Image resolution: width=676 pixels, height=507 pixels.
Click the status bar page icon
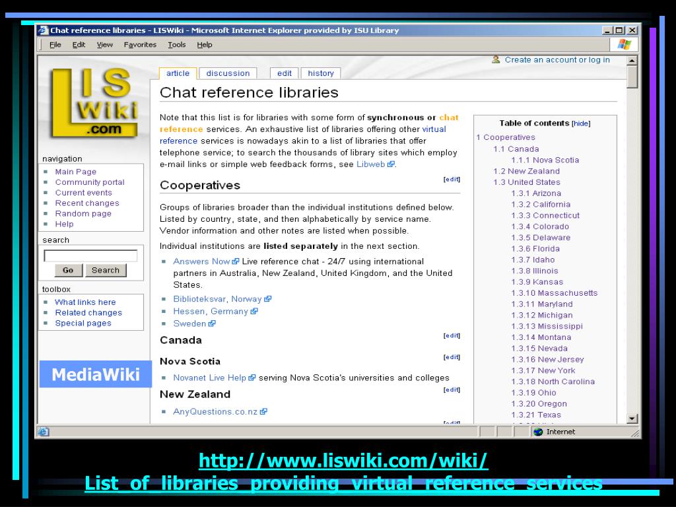[x=44, y=432]
